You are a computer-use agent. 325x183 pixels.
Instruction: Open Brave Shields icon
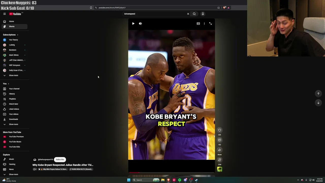click(224, 8)
